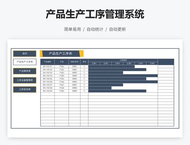Click the 产品8 cell
The height and width of the screenshot is (145, 190).
[x=62, y=88]
